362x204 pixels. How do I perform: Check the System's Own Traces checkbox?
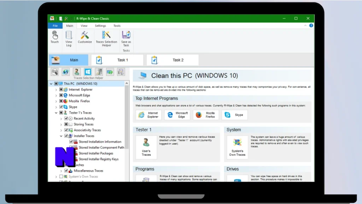click(x=61, y=176)
